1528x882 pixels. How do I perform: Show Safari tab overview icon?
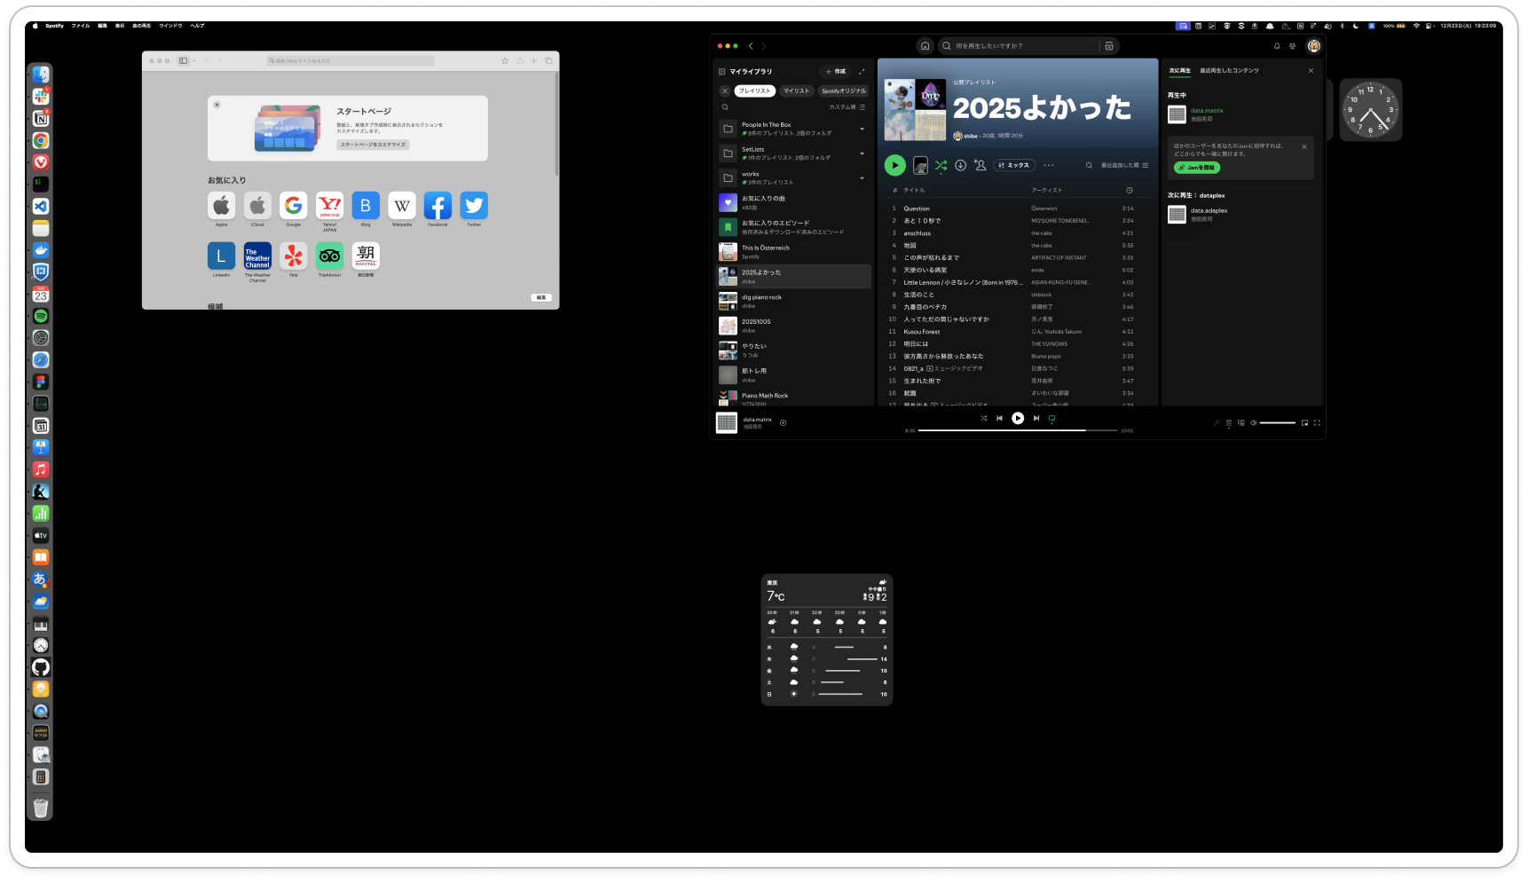pyautogui.click(x=548, y=61)
